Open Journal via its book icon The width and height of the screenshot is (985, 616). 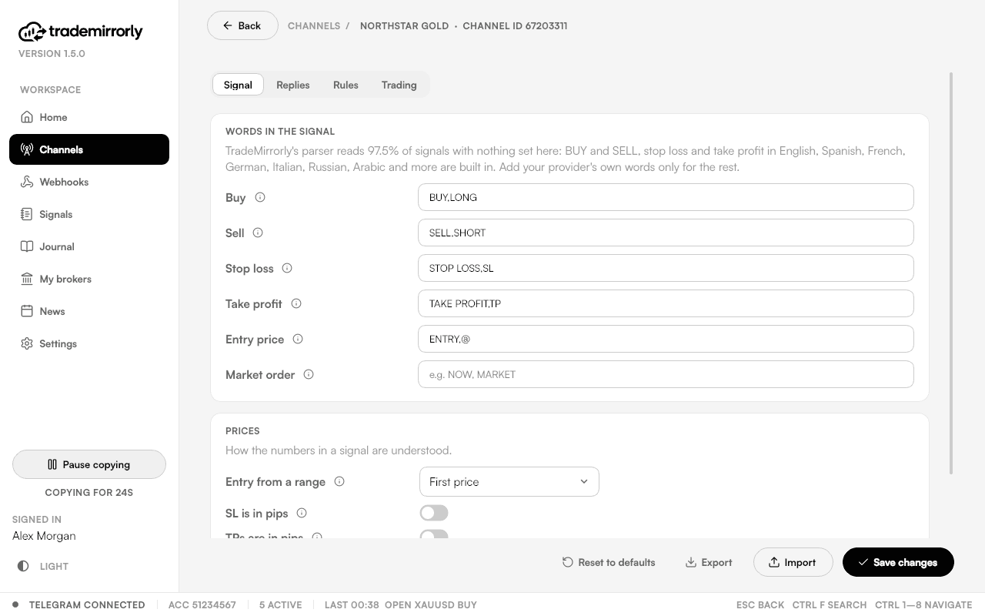[27, 246]
